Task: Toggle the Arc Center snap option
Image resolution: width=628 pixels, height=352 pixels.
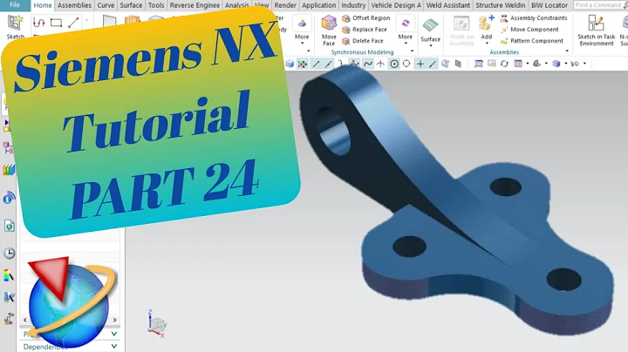Action: 394,64
